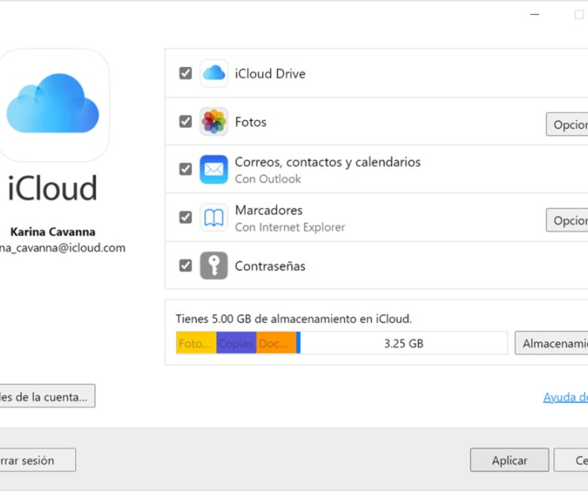Toggle Correos, contactos y calendarios checkbox

click(x=185, y=169)
